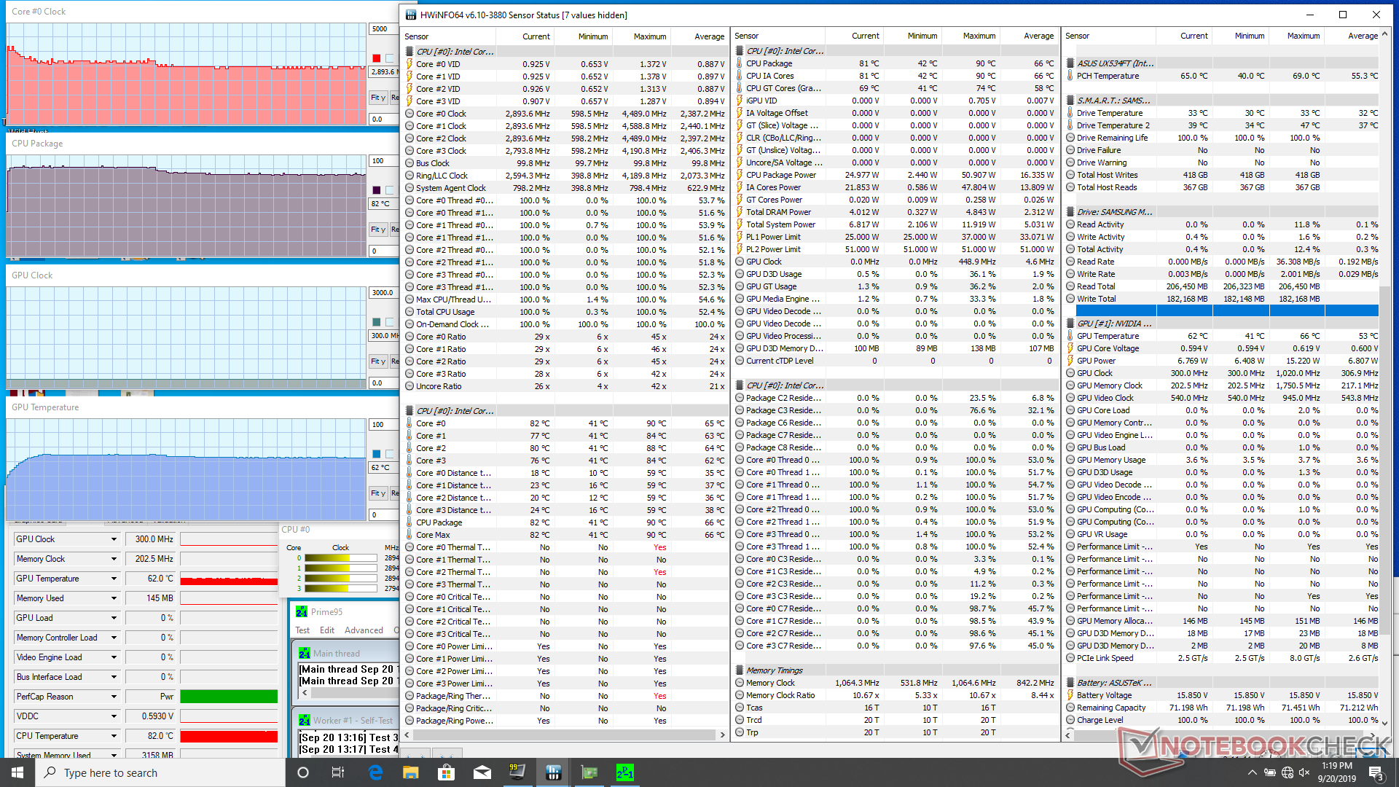The height and width of the screenshot is (787, 1399).
Task: Open the Microsoft Store taskbar icon
Action: [446, 772]
